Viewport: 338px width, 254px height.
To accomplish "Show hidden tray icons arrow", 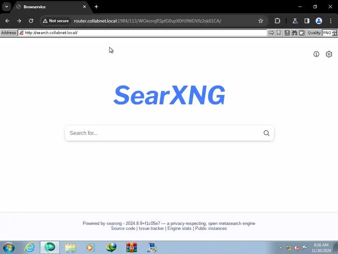I will (x=281, y=248).
